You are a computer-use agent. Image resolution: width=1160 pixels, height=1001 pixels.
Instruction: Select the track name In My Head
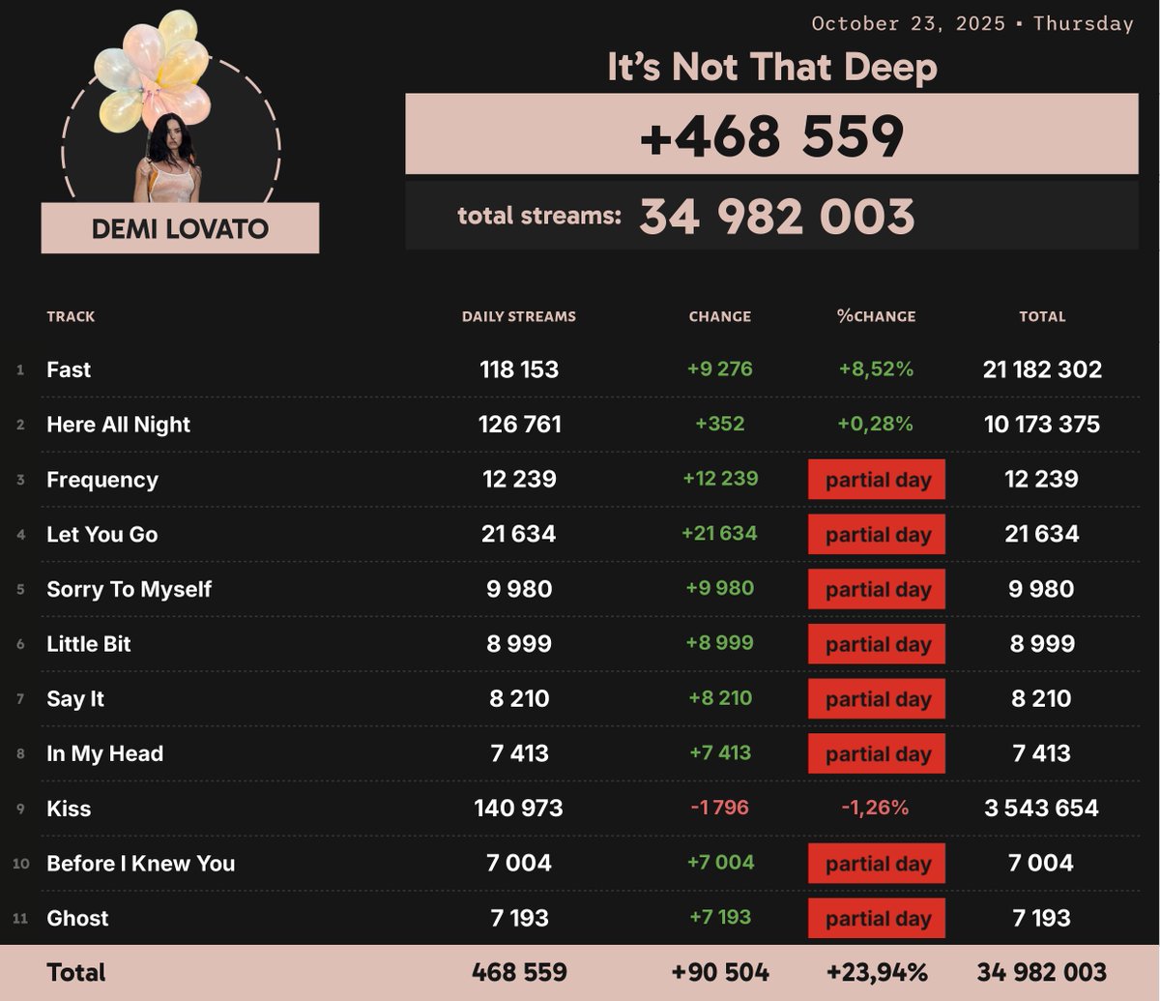(x=105, y=753)
